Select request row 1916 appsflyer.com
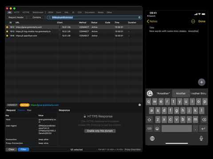The width and height of the screenshot is (213, 159). point(74,36)
